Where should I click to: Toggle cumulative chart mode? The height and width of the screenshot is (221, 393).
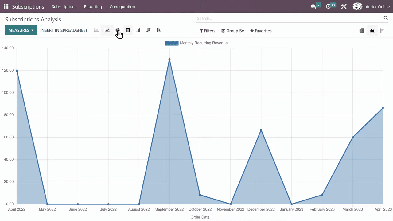pos(138,30)
